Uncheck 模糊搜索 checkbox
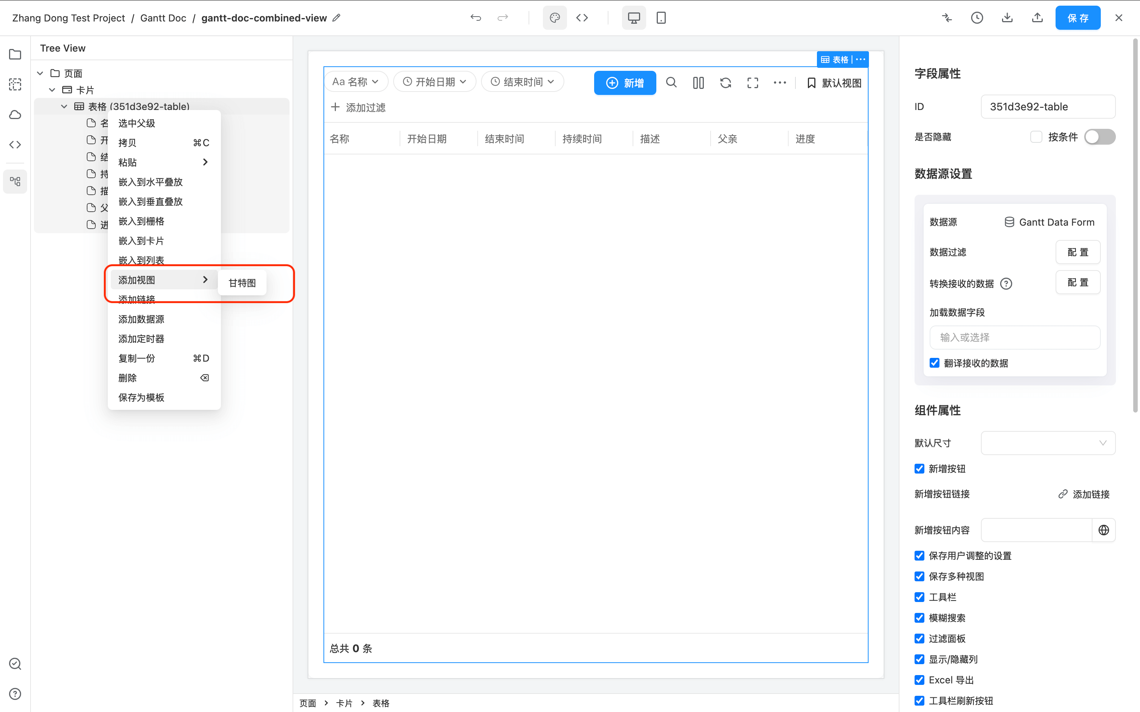 (x=919, y=618)
